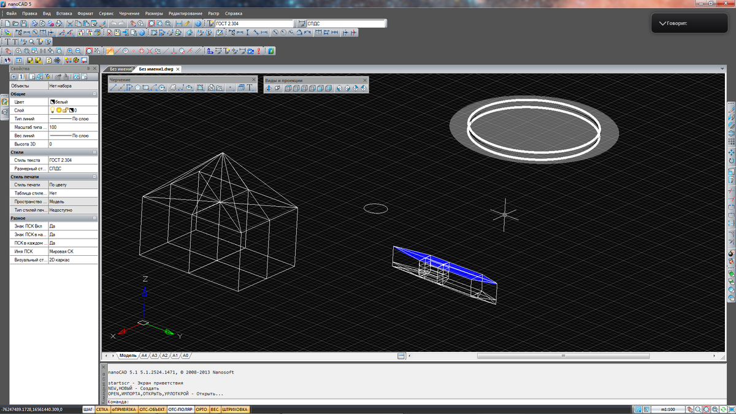The height and width of the screenshot is (414, 736).
Task: Open the СПДС dimension style dropdown
Action: click(x=346, y=24)
